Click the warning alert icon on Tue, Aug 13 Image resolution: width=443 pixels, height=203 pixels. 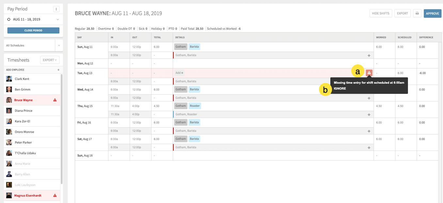point(369,73)
